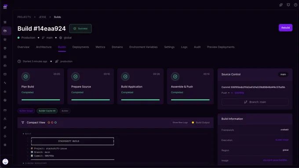299x168 pixels.
Task: Click the Build #14eaa924 heading
Action: tap(42, 29)
